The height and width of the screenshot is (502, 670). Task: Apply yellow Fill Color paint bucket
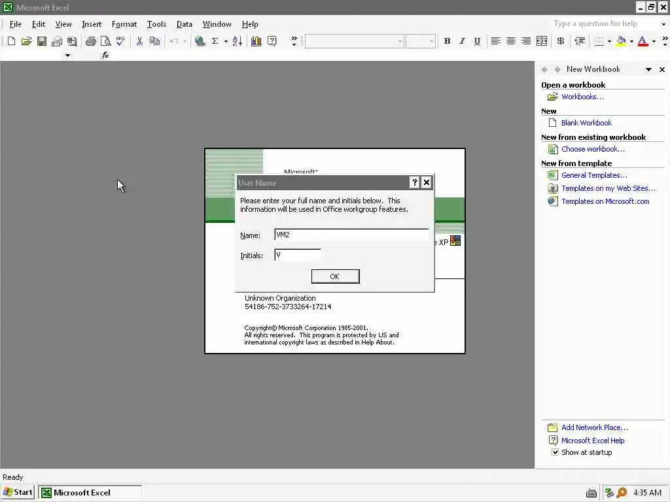622,41
